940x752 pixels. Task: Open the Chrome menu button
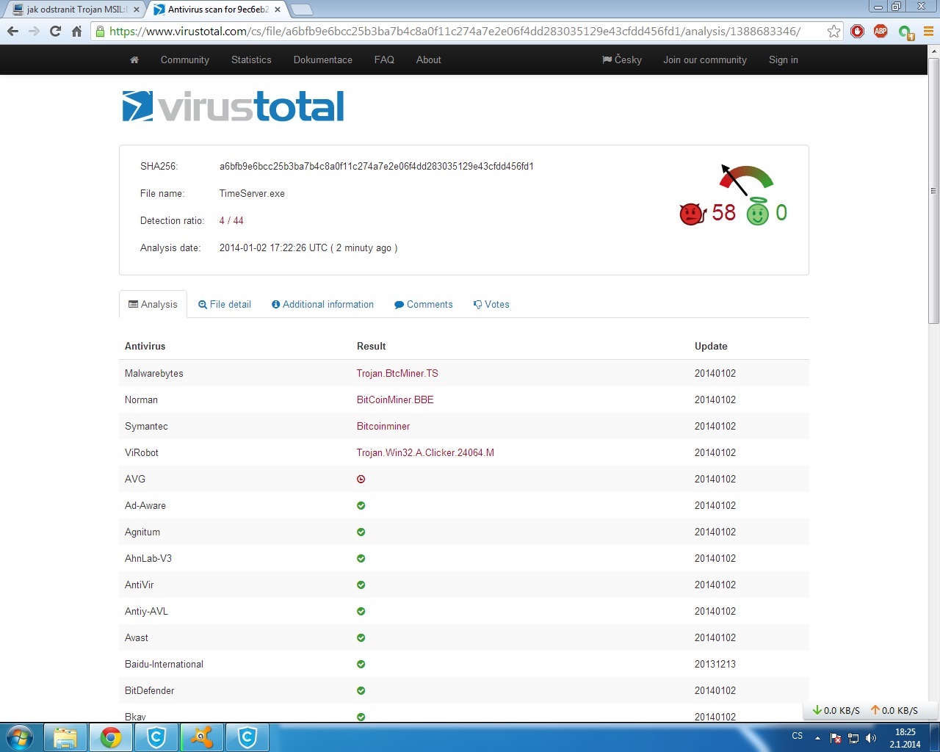[x=928, y=31]
